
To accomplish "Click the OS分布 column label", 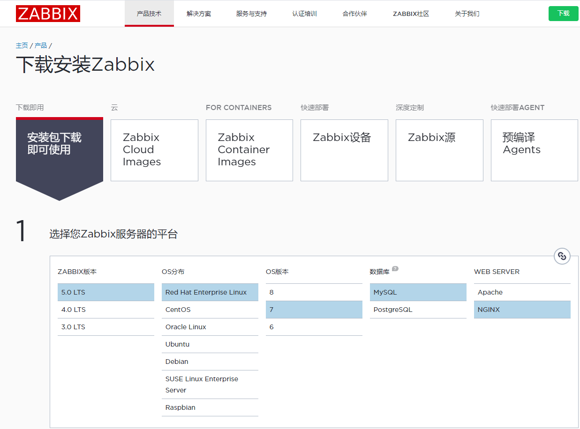I will 173,272.
